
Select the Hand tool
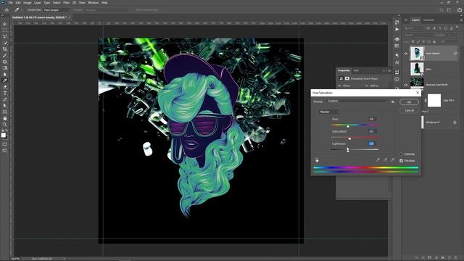(x=5, y=118)
